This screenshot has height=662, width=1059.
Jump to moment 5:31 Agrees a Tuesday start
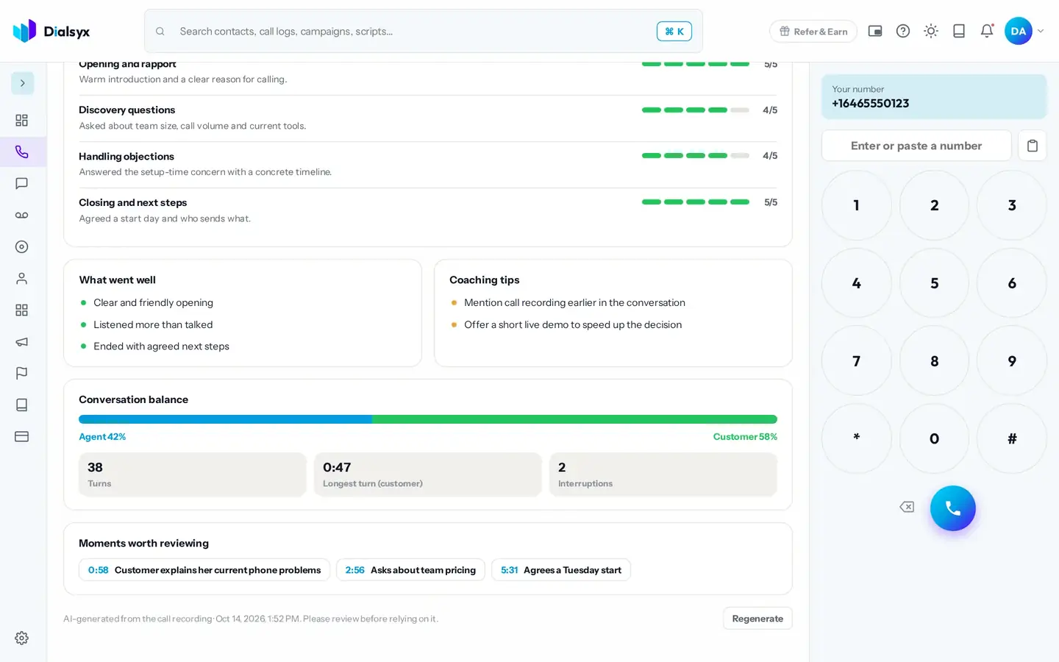[x=561, y=570]
